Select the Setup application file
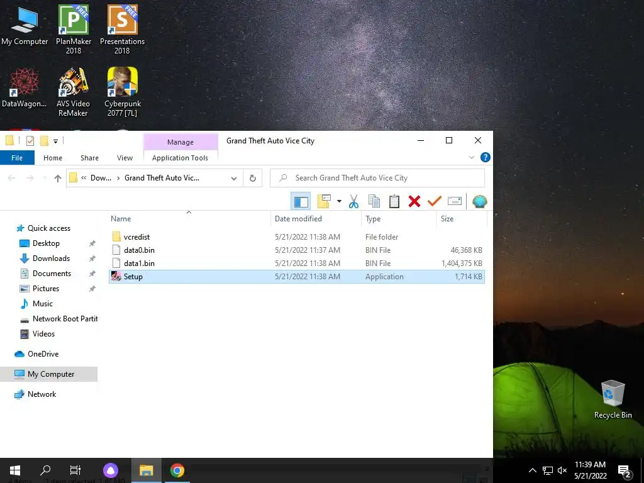644x483 pixels. (x=297, y=277)
